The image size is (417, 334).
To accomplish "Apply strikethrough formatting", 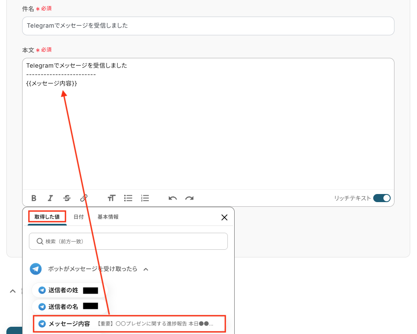I will click(x=67, y=198).
